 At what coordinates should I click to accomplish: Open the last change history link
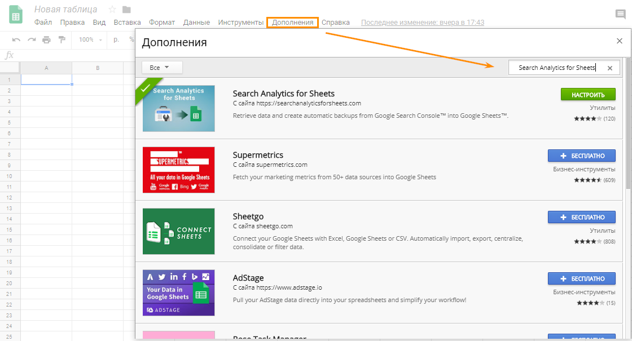click(x=423, y=23)
